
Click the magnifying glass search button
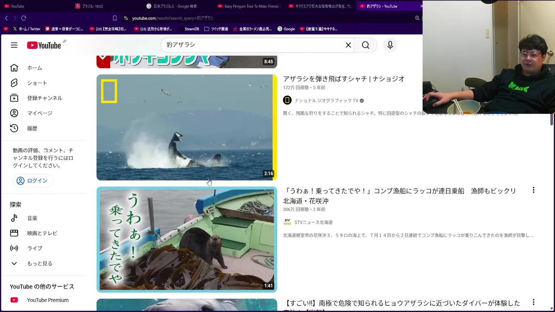(x=366, y=45)
